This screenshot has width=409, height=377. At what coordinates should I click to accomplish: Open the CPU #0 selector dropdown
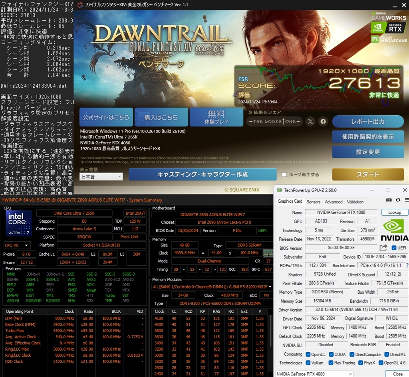point(16,245)
